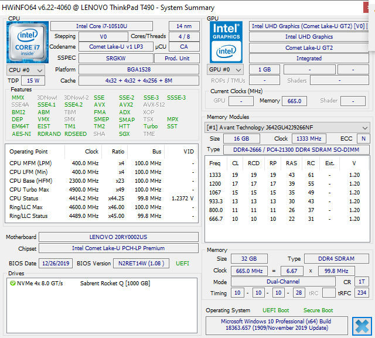The image size is (375, 338).
Task: Click the Integrated GPU type field
Action: point(309,59)
